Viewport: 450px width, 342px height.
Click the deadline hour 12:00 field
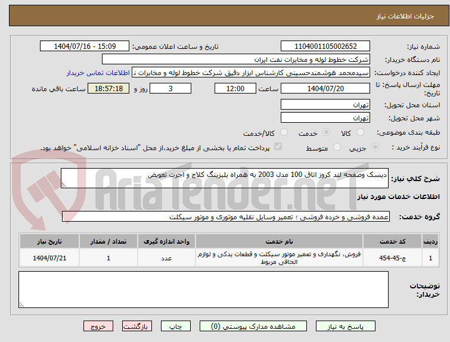click(235, 88)
